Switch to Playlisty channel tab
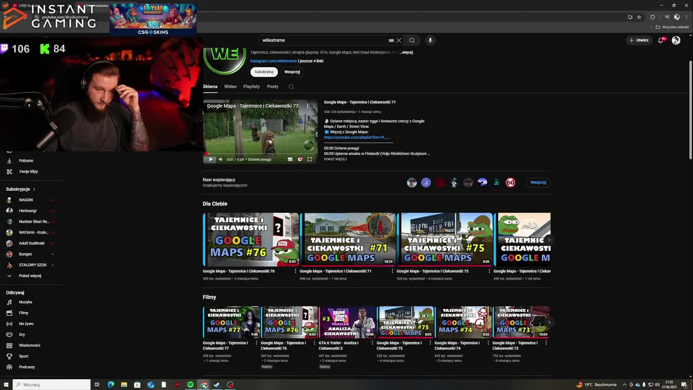This screenshot has height=390, width=693. point(251,87)
